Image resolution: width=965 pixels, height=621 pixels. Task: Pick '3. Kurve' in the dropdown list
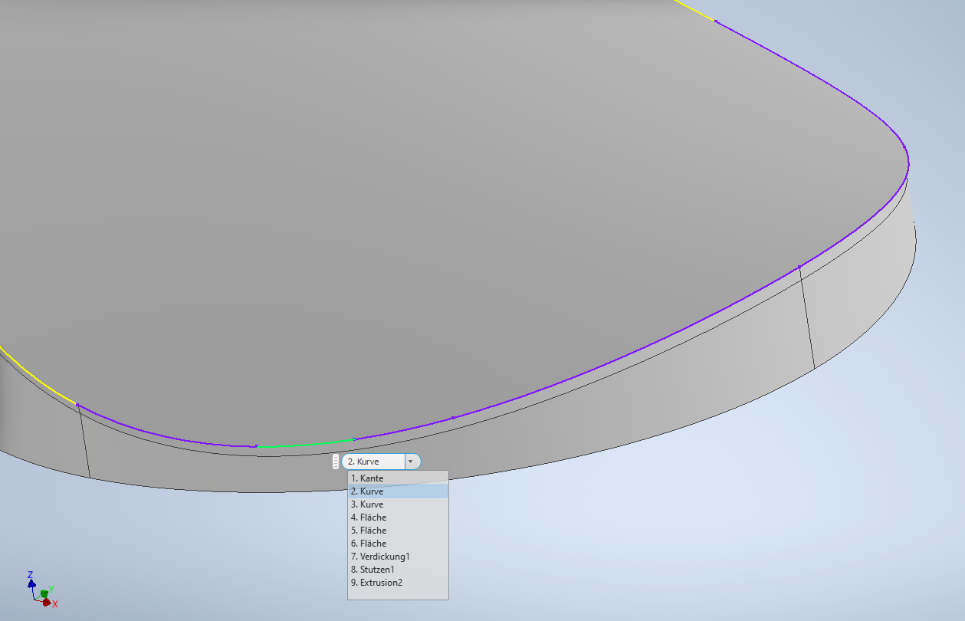tap(397, 504)
